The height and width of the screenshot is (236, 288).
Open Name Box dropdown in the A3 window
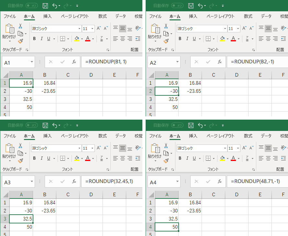[32, 181]
